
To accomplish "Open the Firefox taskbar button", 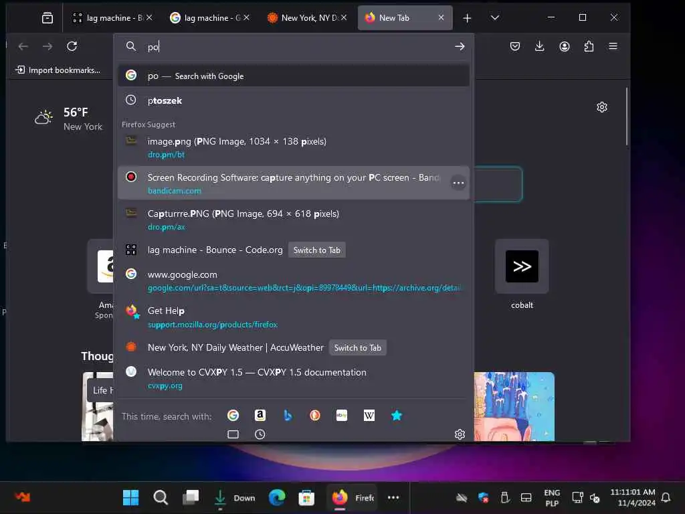I will (353, 497).
